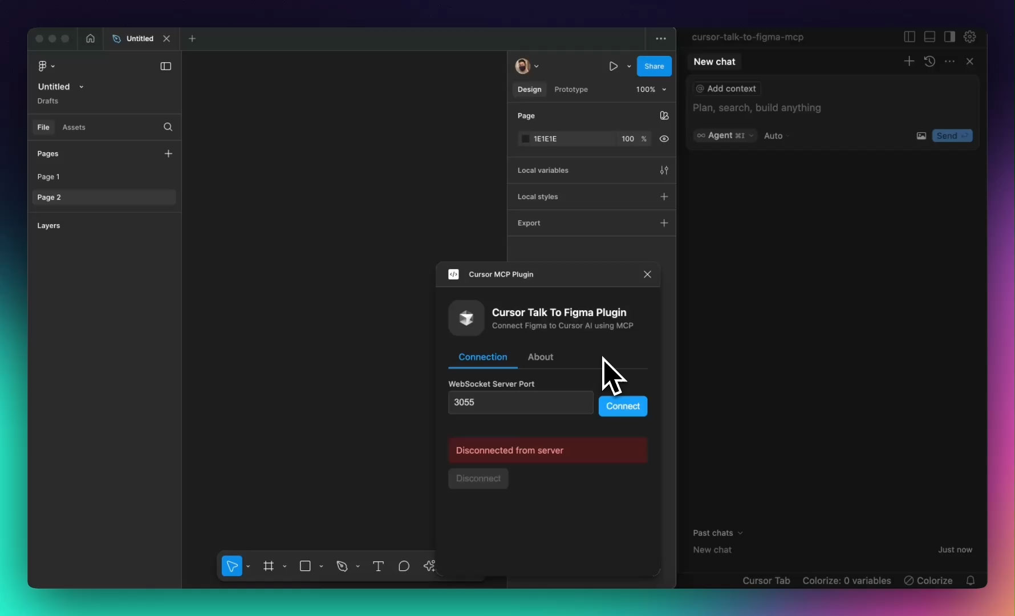Open the Actions sparkle tool
Image resolution: width=1015 pixels, height=616 pixels.
[x=429, y=566]
